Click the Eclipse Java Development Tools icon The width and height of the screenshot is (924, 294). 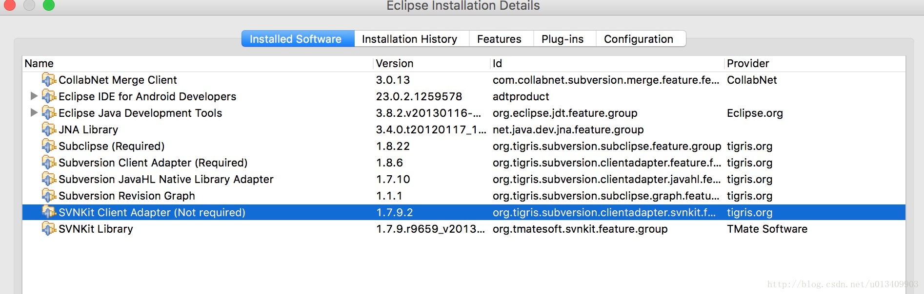[x=49, y=112]
